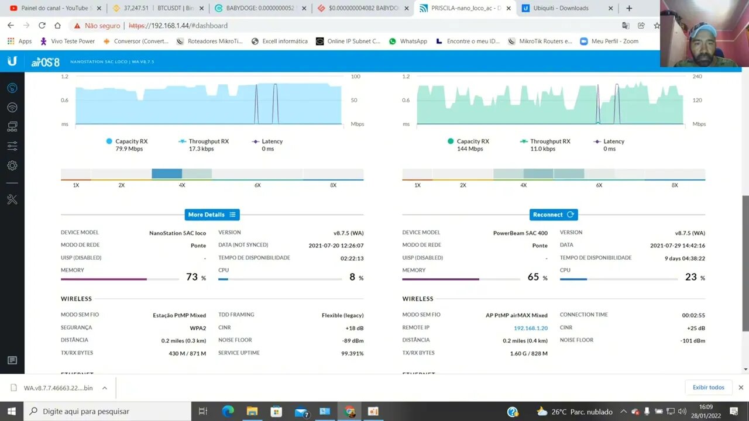Open File Explorer from the taskbar
This screenshot has height=421, width=749.
pyautogui.click(x=252, y=411)
